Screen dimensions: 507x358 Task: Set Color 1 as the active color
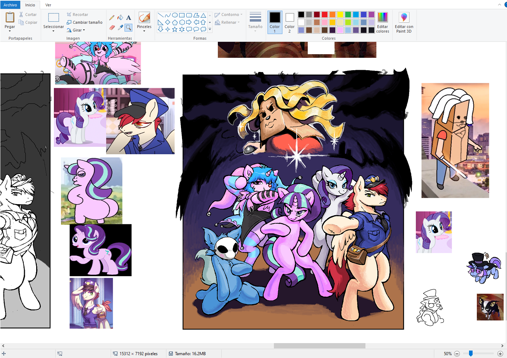click(275, 23)
